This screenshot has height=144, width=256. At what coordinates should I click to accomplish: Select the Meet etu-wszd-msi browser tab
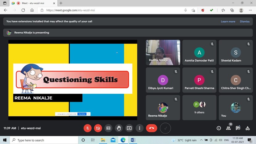(x=34, y=3)
